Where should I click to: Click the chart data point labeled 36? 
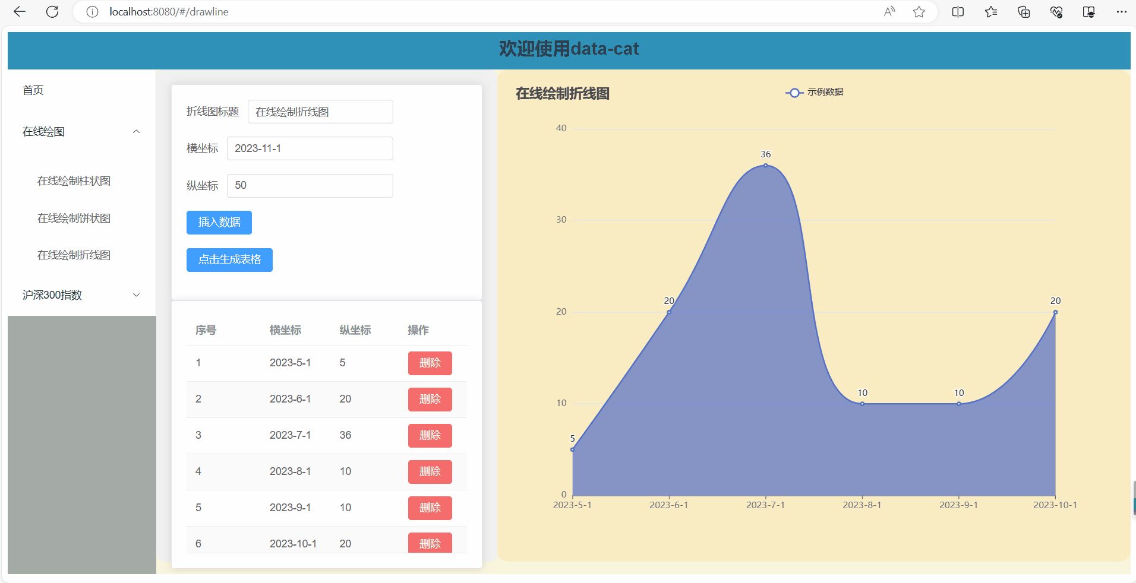[766, 165]
